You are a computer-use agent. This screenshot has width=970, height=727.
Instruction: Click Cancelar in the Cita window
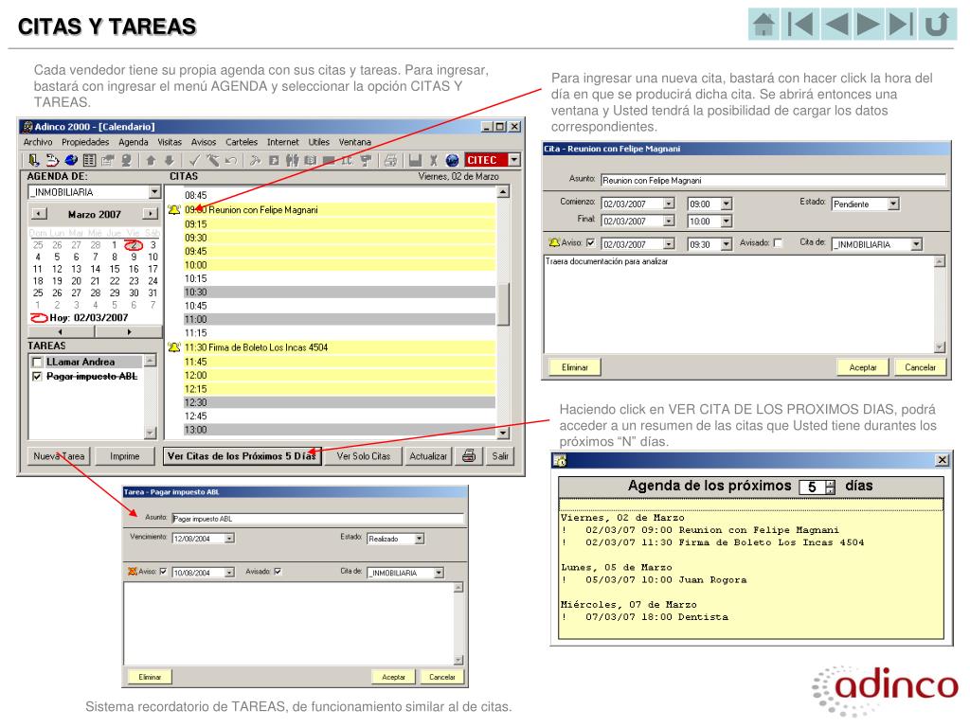coord(920,367)
